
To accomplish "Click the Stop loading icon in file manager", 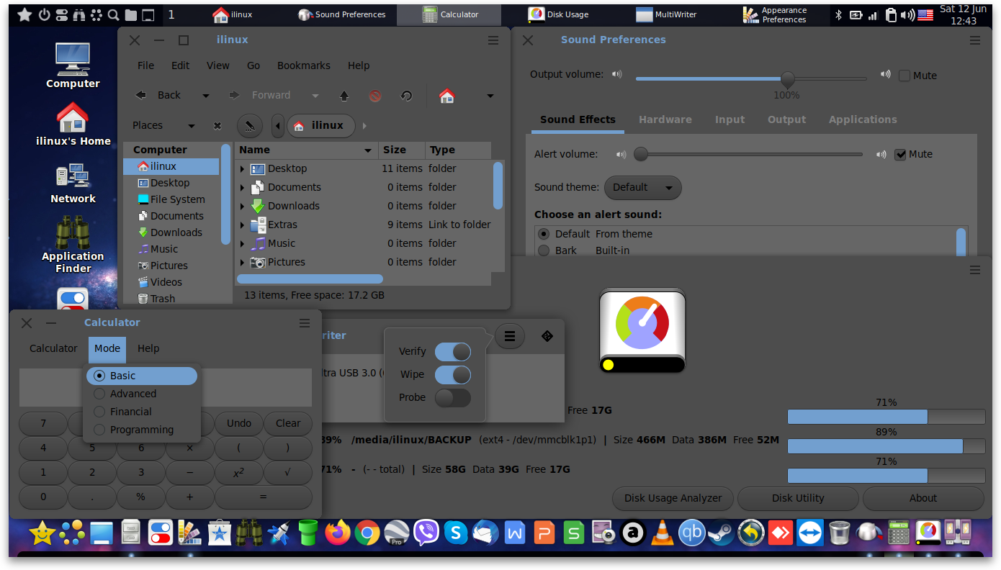I will click(375, 95).
